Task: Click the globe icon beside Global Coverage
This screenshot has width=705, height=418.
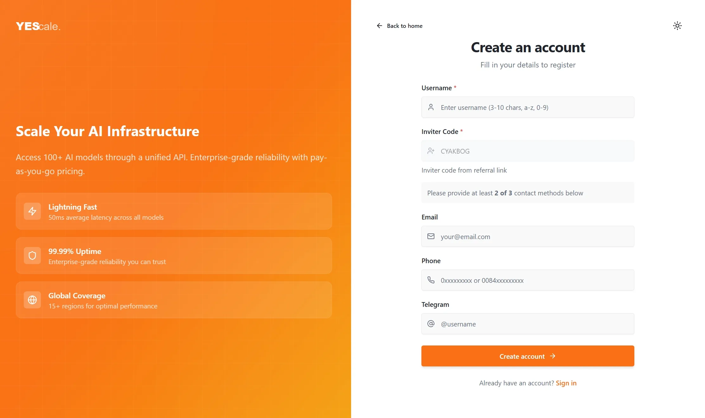Action: click(32, 300)
